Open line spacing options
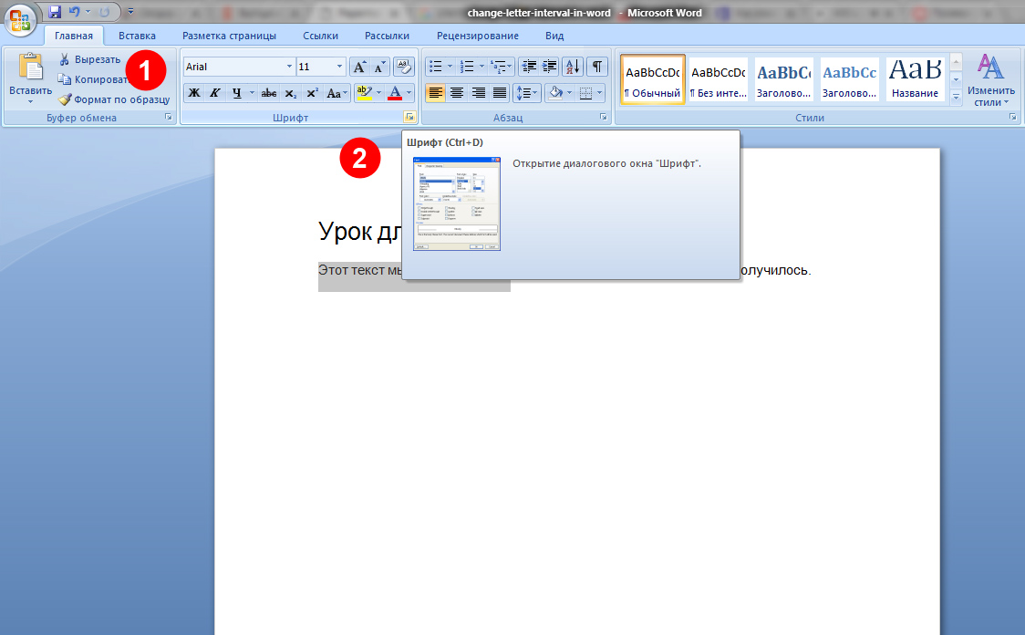 click(527, 93)
